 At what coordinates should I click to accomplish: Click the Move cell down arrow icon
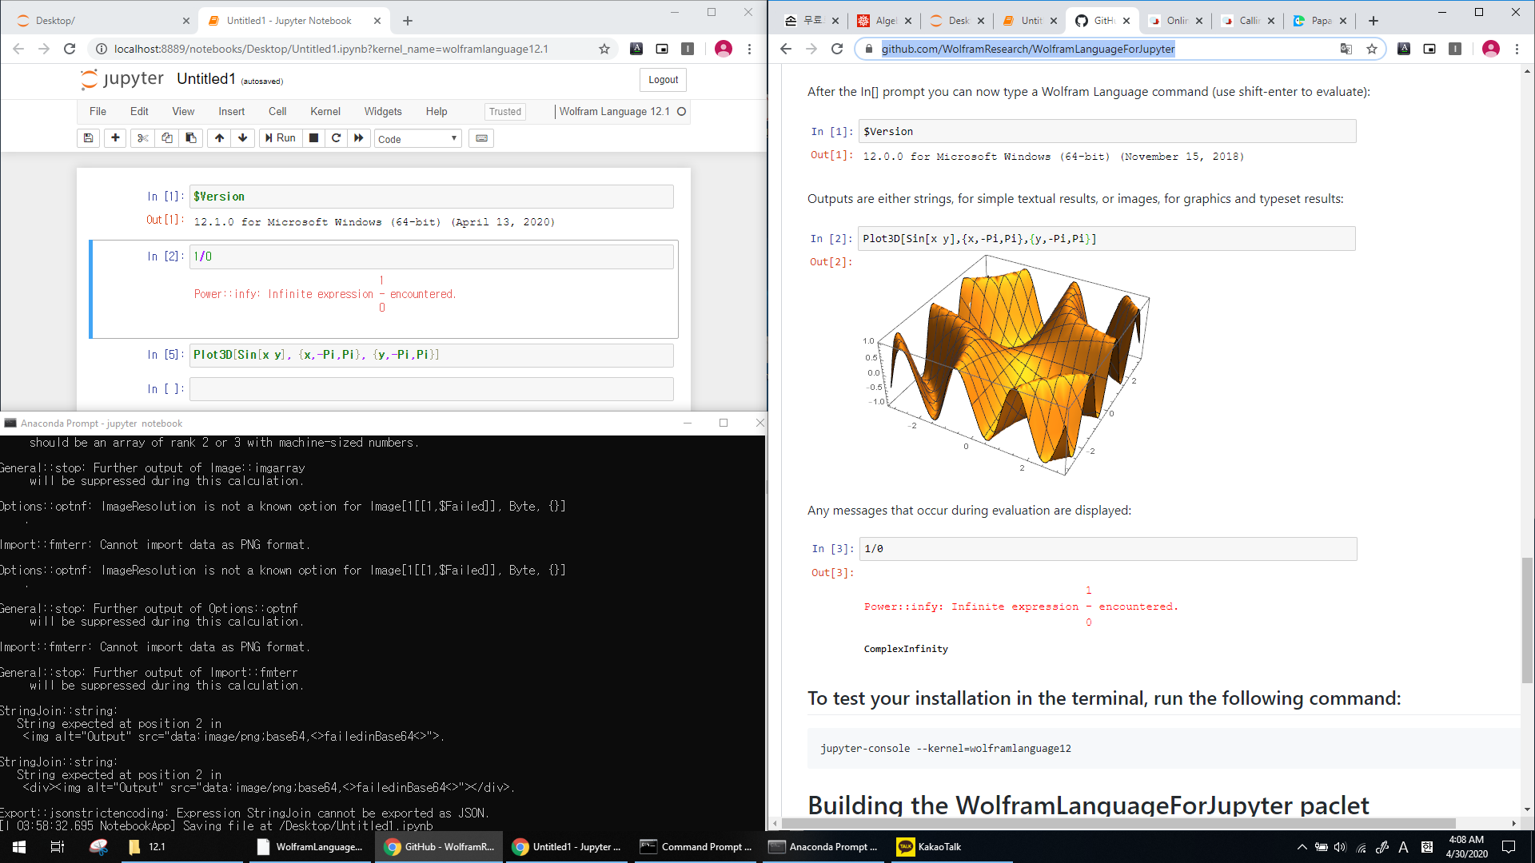pos(242,138)
